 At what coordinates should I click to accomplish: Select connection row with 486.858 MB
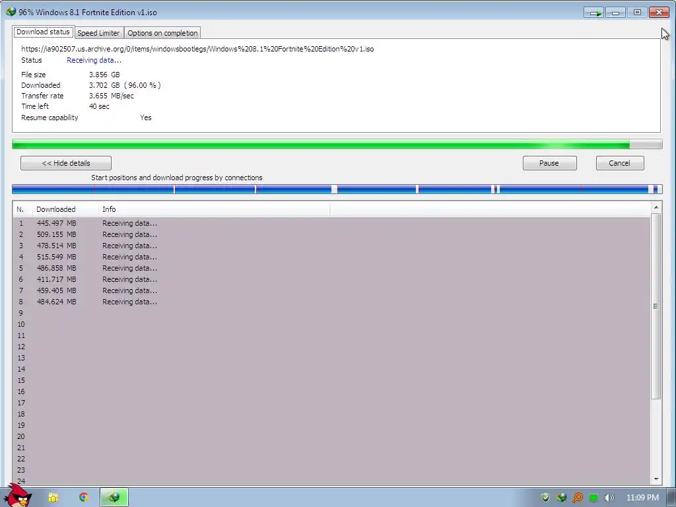(x=331, y=268)
